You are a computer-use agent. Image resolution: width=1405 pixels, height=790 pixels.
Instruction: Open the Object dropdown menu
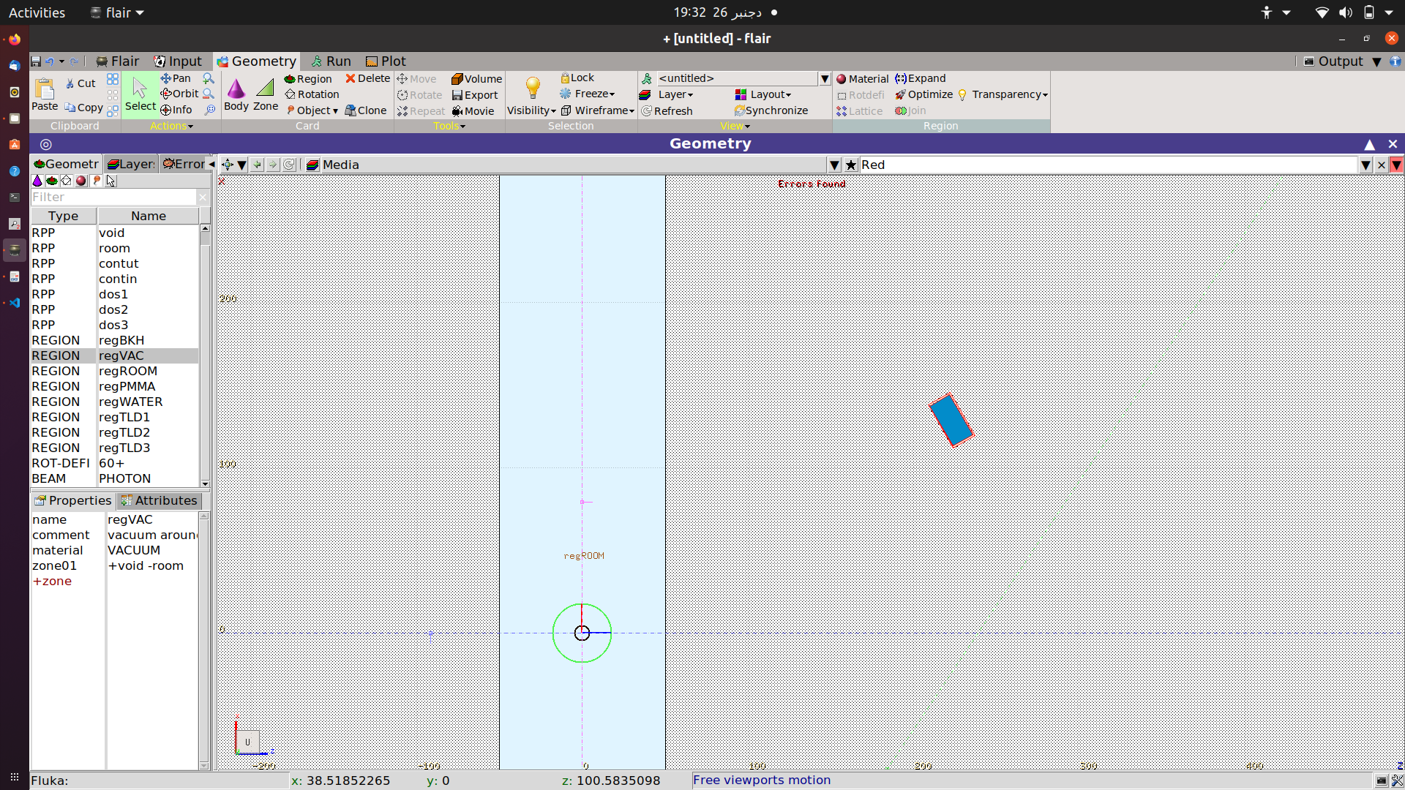[312, 110]
